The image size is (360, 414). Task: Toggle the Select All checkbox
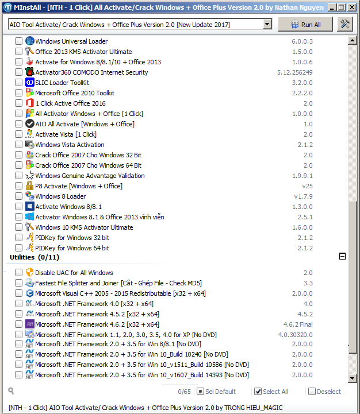(x=258, y=391)
